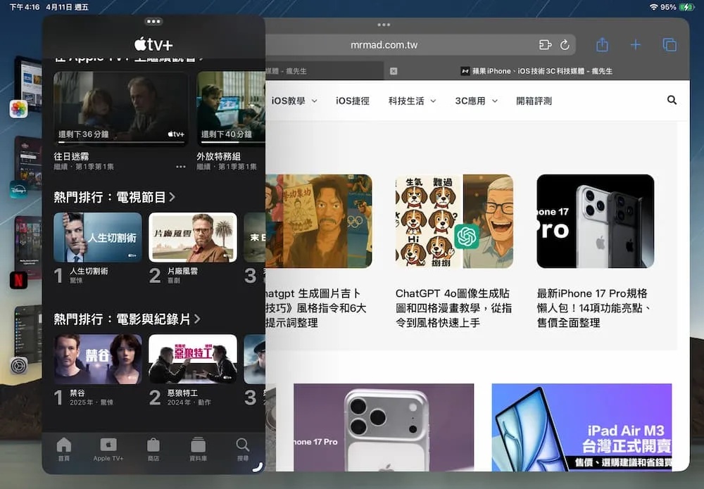Image resolution: width=704 pixels, height=489 pixels.
Task: Go to 首頁 tab in Apple TV
Action: [x=64, y=449]
